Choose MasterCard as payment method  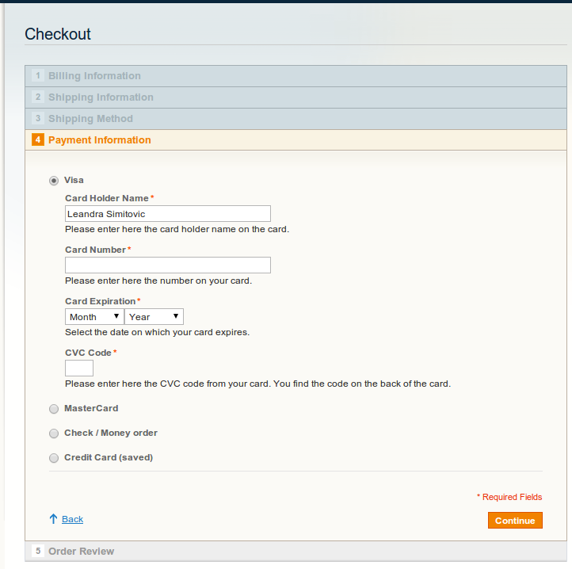[54, 409]
